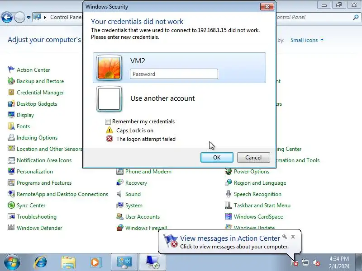Image resolution: width=362 pixels, height=271 pixels.
Task: Confirm credentials with the OK button
Action: click(217, 157)
